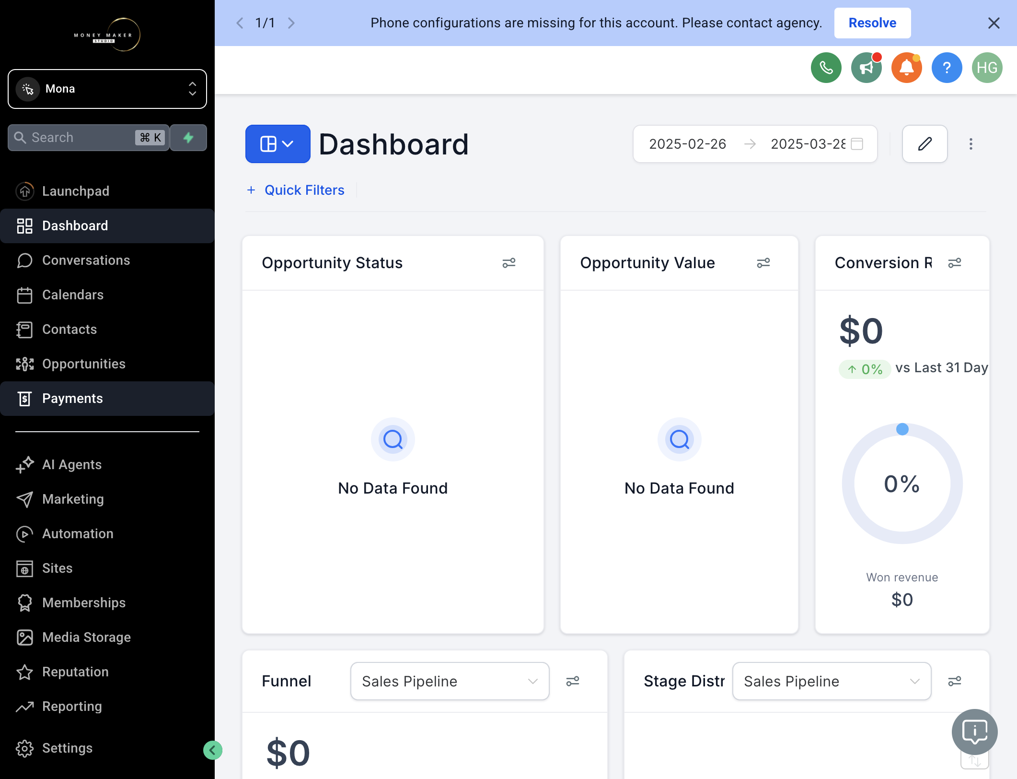Screen dimensions: 1017x779
Task: Click the calendar icon in date range
Action: click(857, 144)
